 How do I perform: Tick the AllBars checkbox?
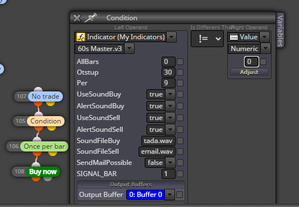coord(180,62)
